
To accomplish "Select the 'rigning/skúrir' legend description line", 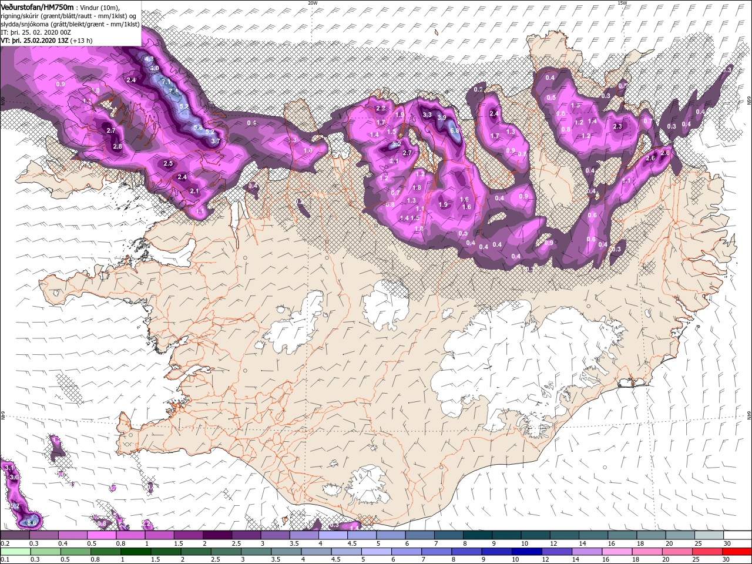I will click(x=69, y=16).
